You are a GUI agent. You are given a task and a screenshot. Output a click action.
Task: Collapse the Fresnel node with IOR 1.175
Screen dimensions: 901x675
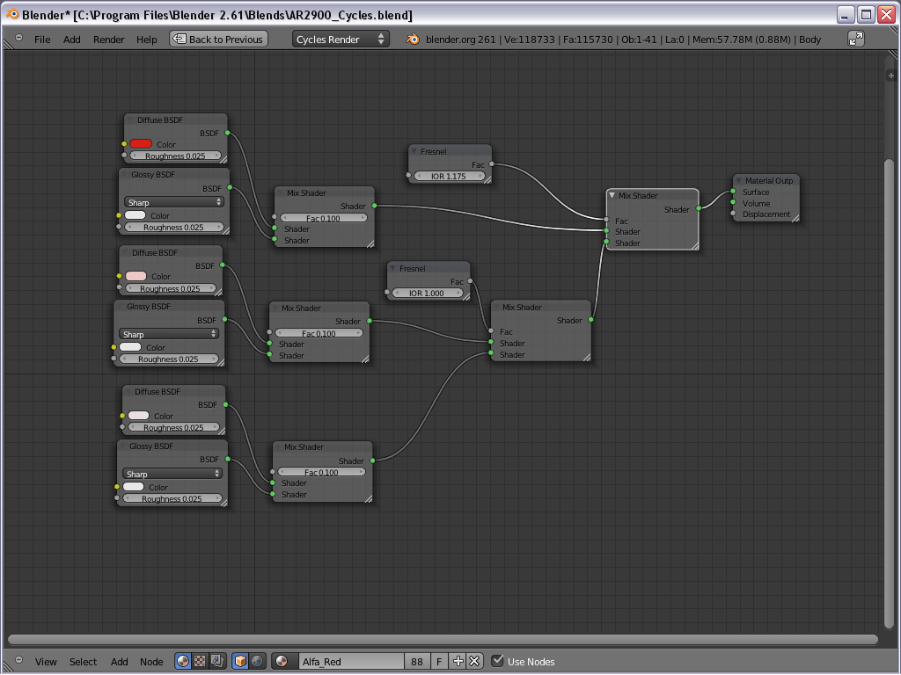pos(414,151)
